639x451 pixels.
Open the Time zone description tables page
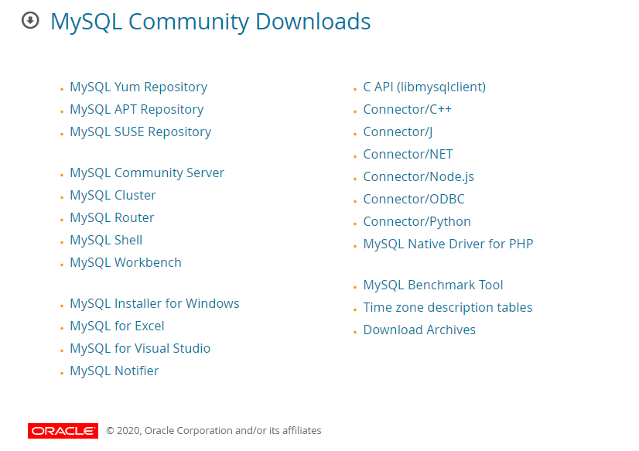click(x=447, y=307)
